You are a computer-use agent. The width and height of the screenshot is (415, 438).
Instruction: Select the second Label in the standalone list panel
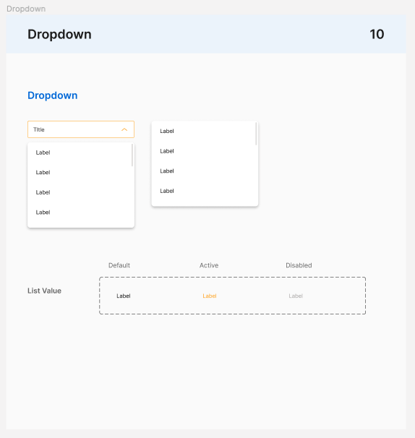pyautogui.click(x=167, y=151)
